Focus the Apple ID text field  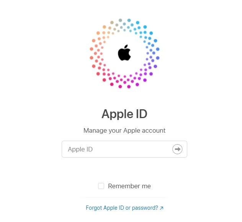click(x=124, y=149)
